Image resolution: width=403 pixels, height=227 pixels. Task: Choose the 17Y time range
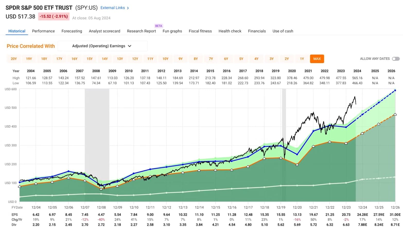point(59,59)
